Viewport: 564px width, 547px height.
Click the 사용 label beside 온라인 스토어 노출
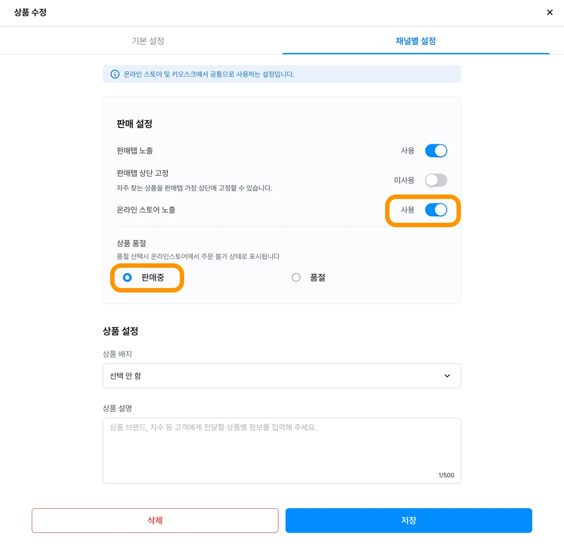point(408,210)
